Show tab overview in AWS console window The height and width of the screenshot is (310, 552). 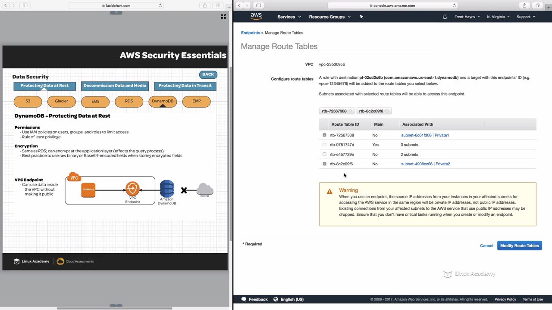coord(537,6)
